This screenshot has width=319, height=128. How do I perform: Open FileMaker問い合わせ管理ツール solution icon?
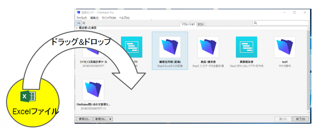click(93, 90)
